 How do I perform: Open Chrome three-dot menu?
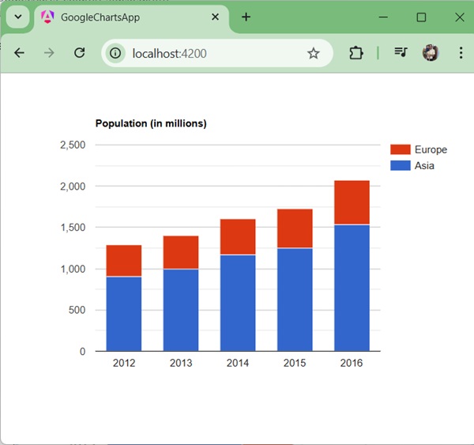[461, 53]
